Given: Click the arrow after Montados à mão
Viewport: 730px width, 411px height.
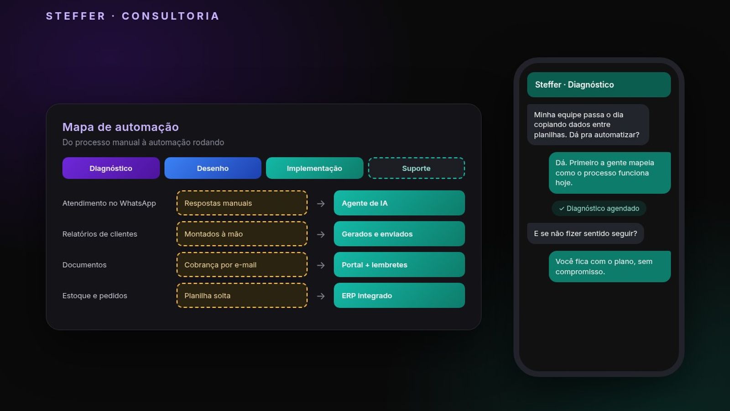Looking at the screenshot, I should point(321,234).
